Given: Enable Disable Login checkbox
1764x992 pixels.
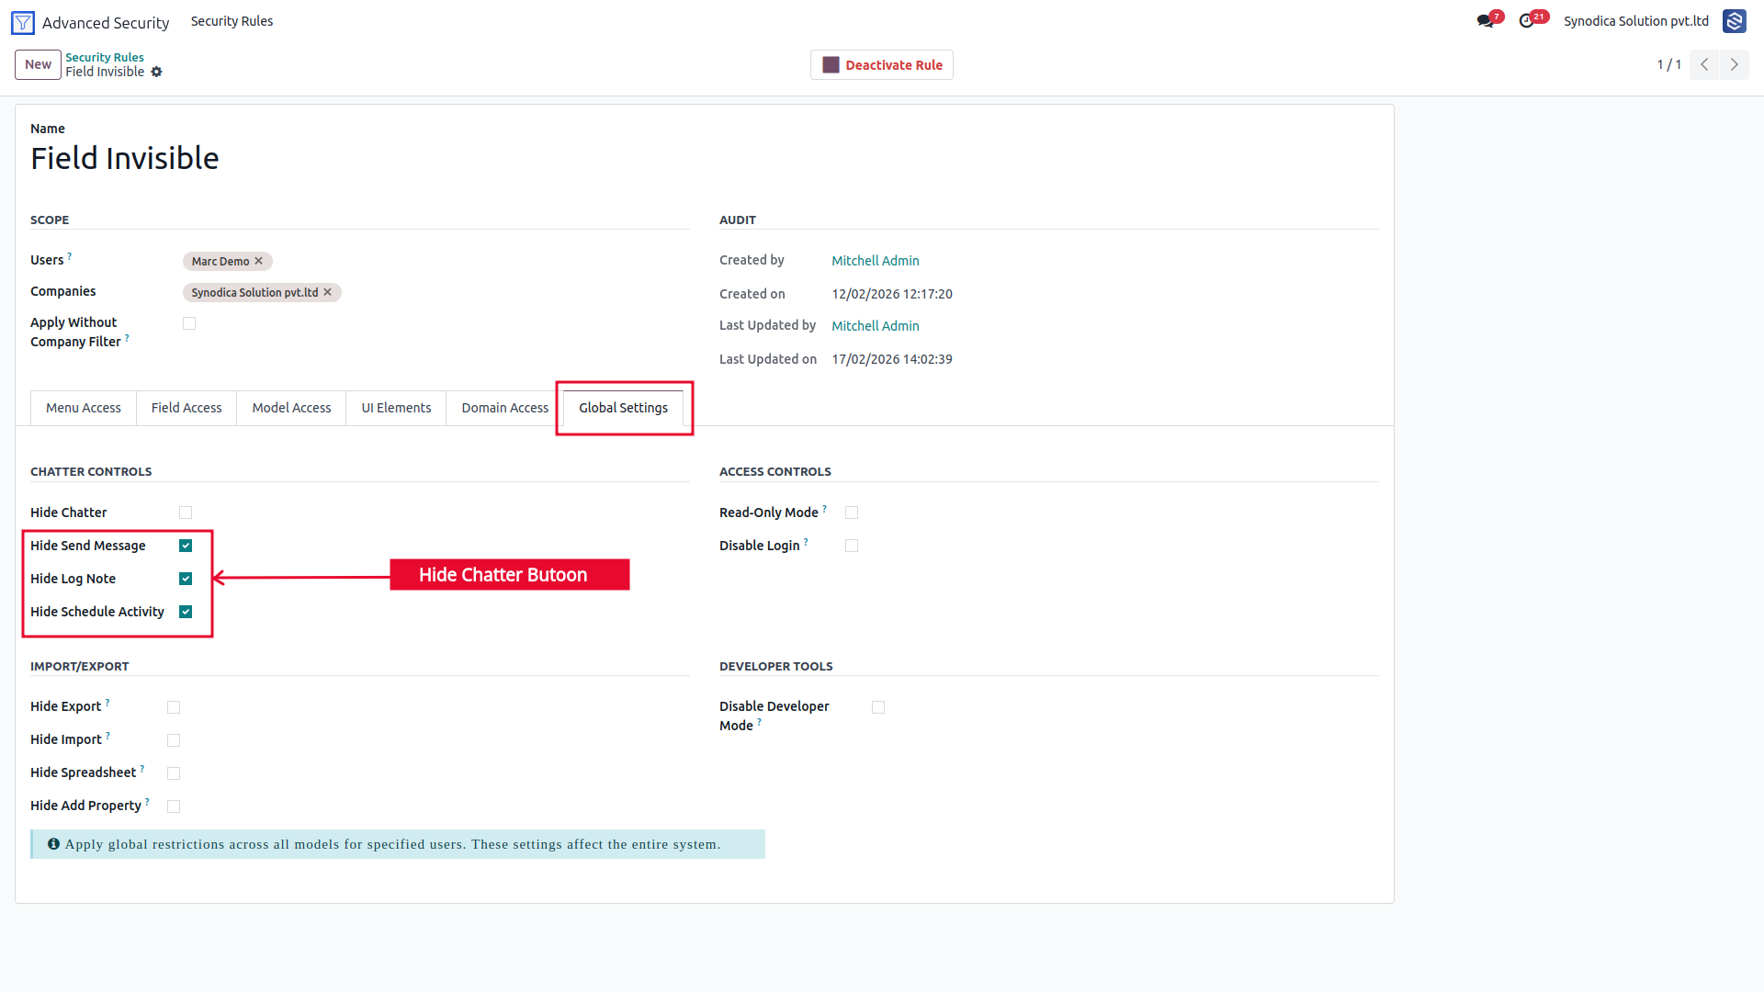Looking at the screenshot, I should (852, 546).
